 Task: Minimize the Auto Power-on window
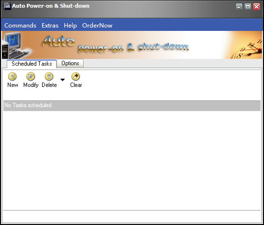pos(239,7)
